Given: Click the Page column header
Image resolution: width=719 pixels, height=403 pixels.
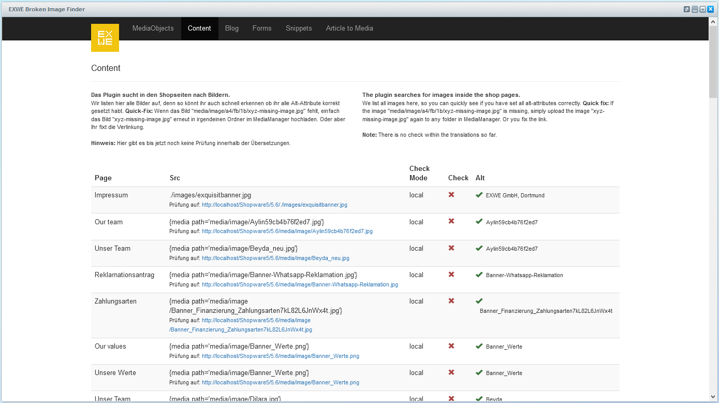Looking at the screenshot, I should [x=103, y=178].
